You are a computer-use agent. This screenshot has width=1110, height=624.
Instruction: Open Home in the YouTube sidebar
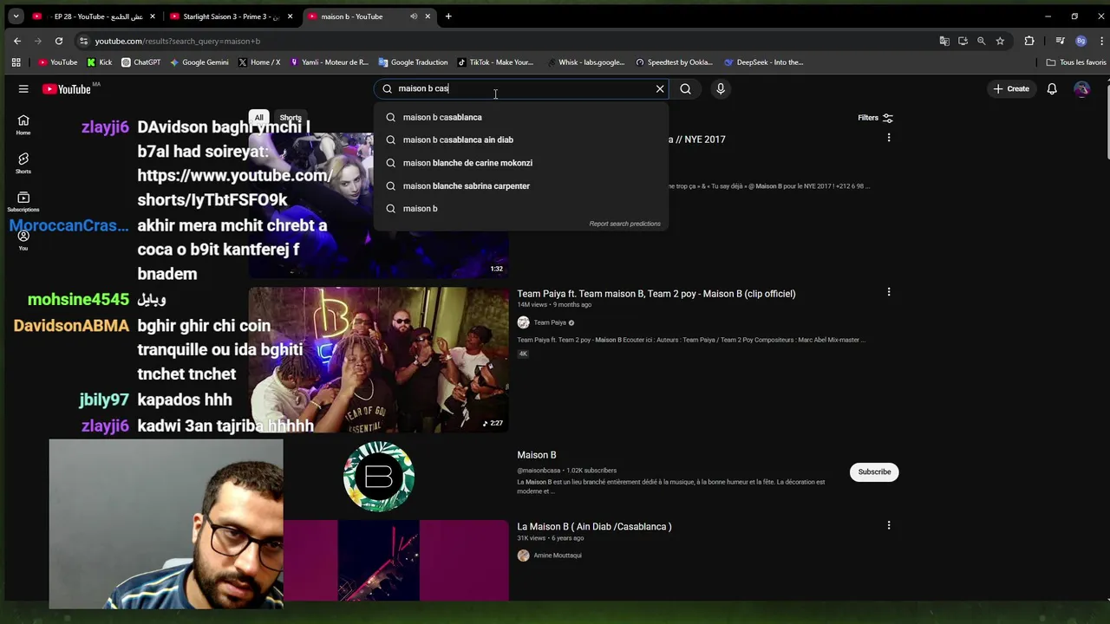23,125
